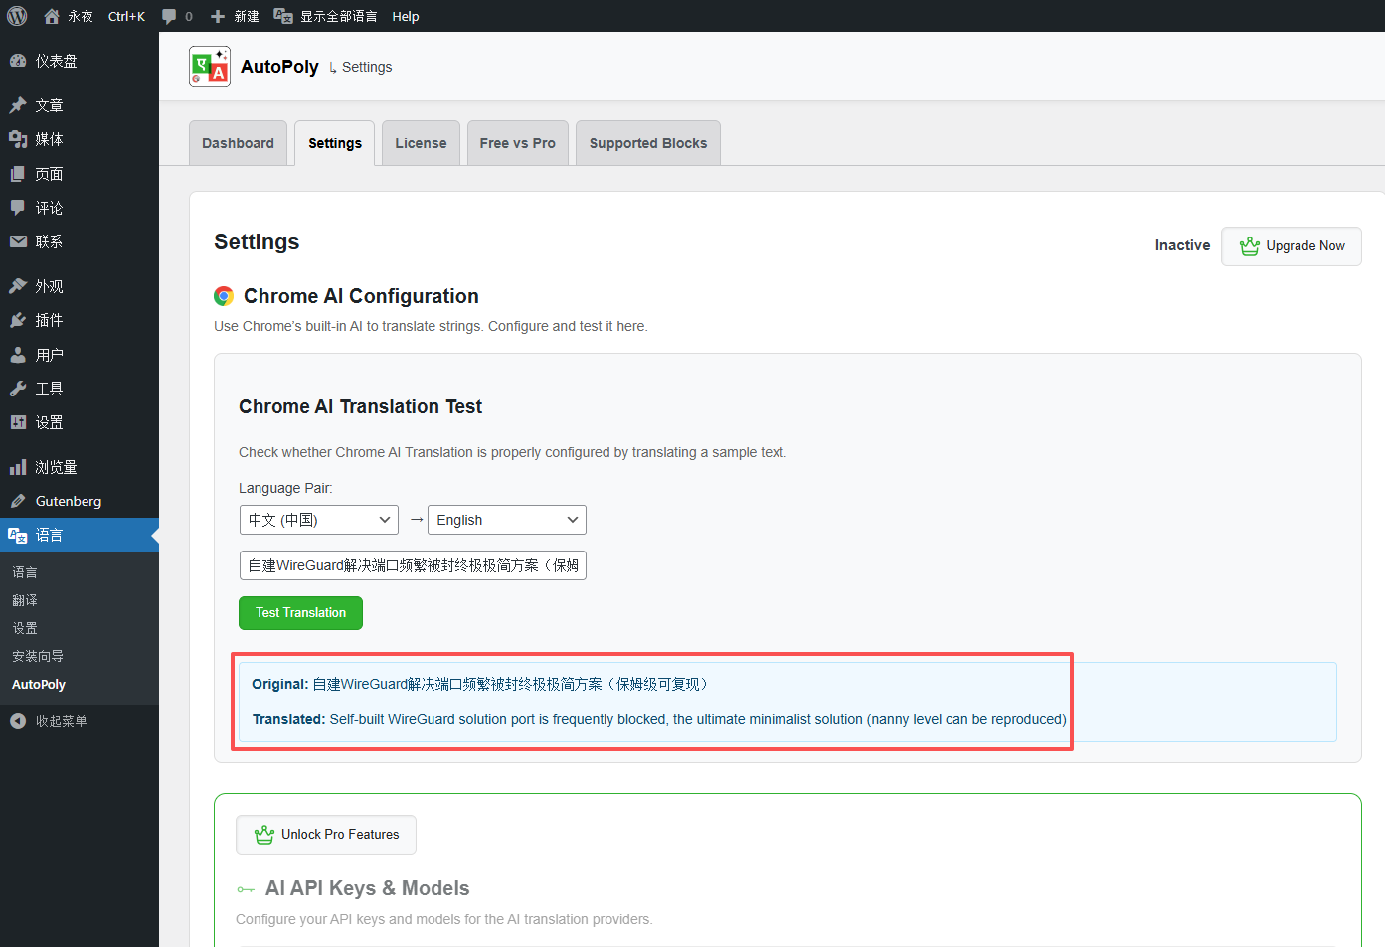Open the 中文 (中国) source language dropdown
This screenshot has width=1385, height=947.
pos(318,520)
